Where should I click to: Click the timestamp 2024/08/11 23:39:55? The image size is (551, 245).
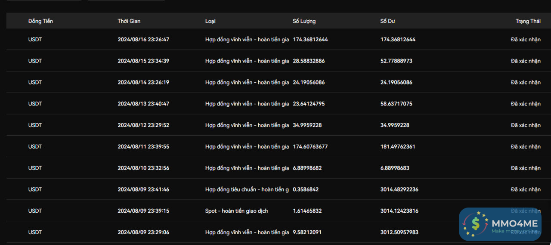click(x=143, y=147)
